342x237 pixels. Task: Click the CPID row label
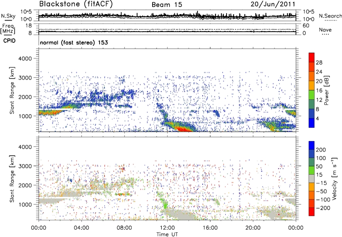point(9,41)
